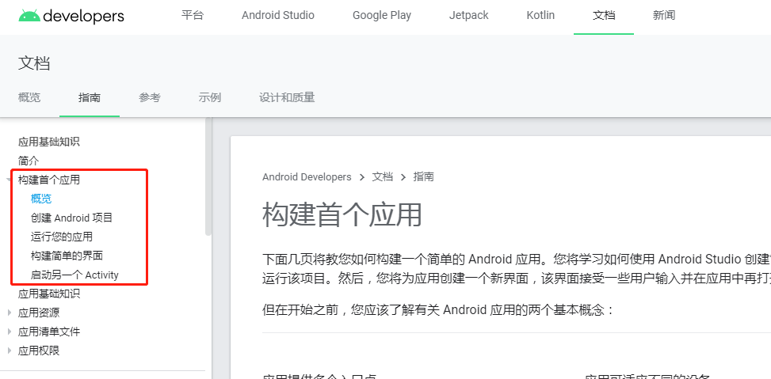Open the 应用资源 sidebar entry
This screenshot has width=771, height=379.
tap(39, 313)
